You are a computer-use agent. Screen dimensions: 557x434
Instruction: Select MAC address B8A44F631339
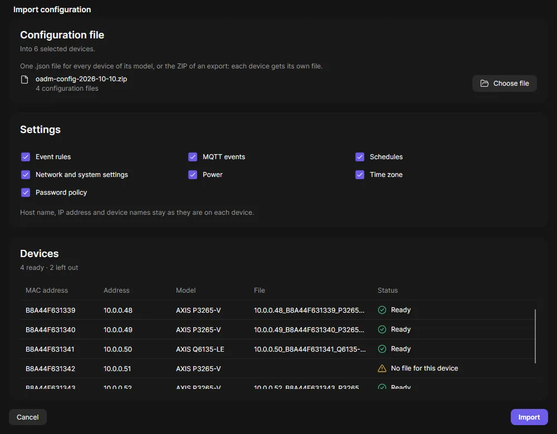[x=51, y=310]
